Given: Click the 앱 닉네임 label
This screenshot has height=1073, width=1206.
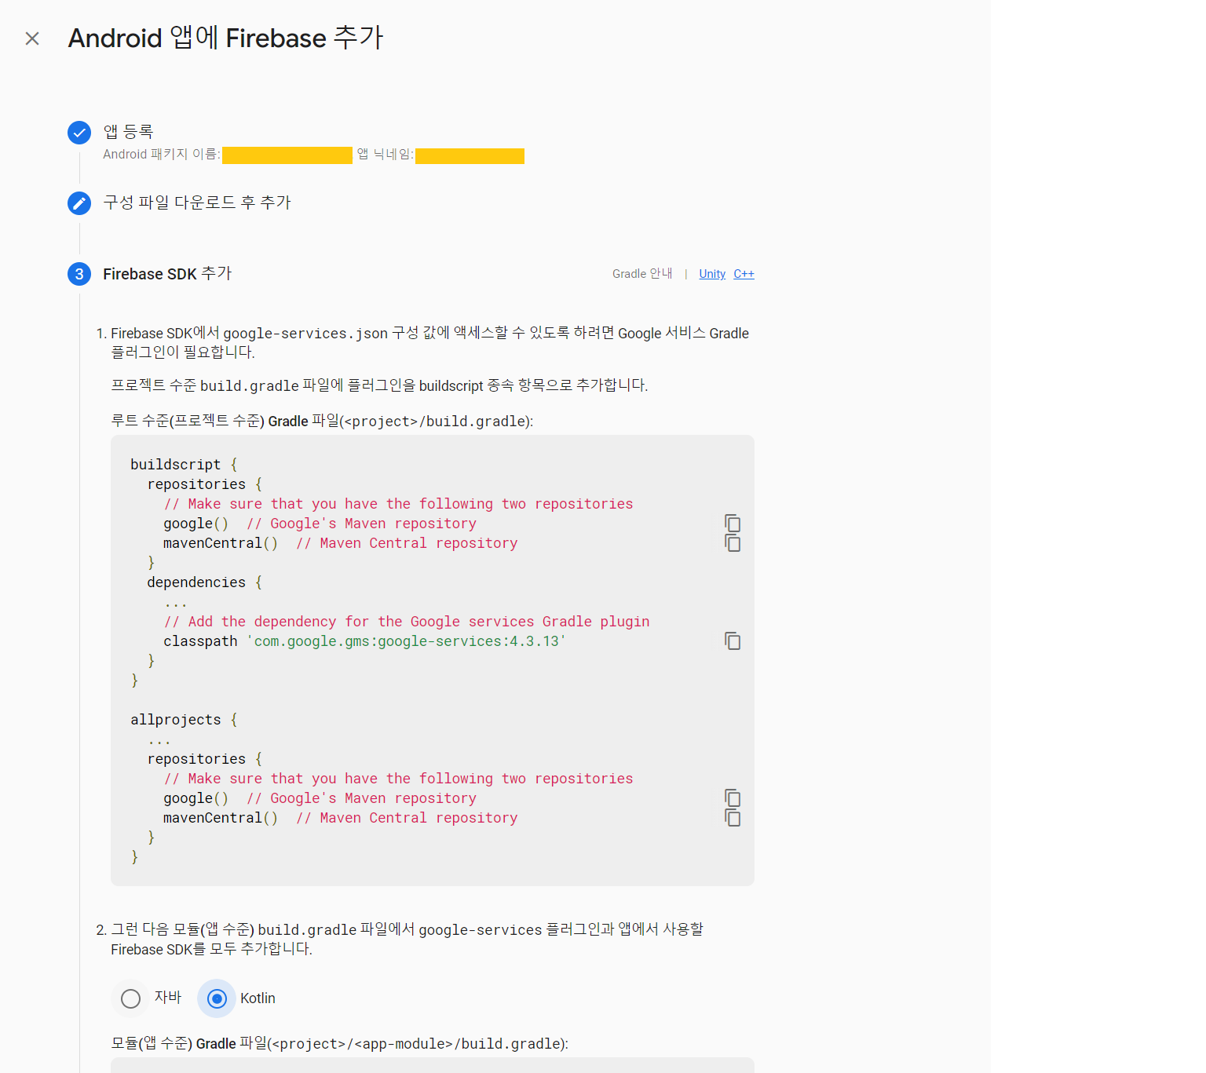Looking at the screenshot, I should pyautogui.click(x=385, y=154).
